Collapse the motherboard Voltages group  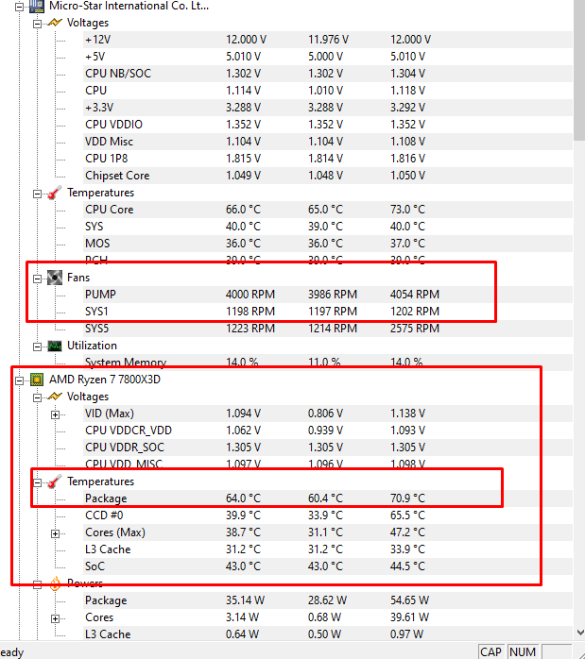(x=37, y=24)
